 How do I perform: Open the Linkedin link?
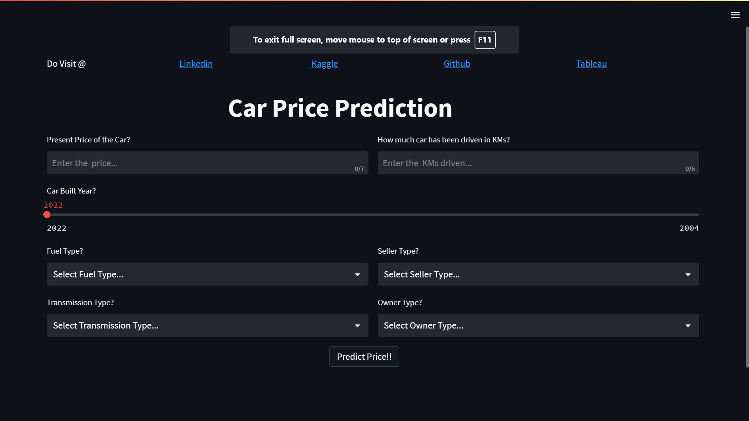(196, 64)
